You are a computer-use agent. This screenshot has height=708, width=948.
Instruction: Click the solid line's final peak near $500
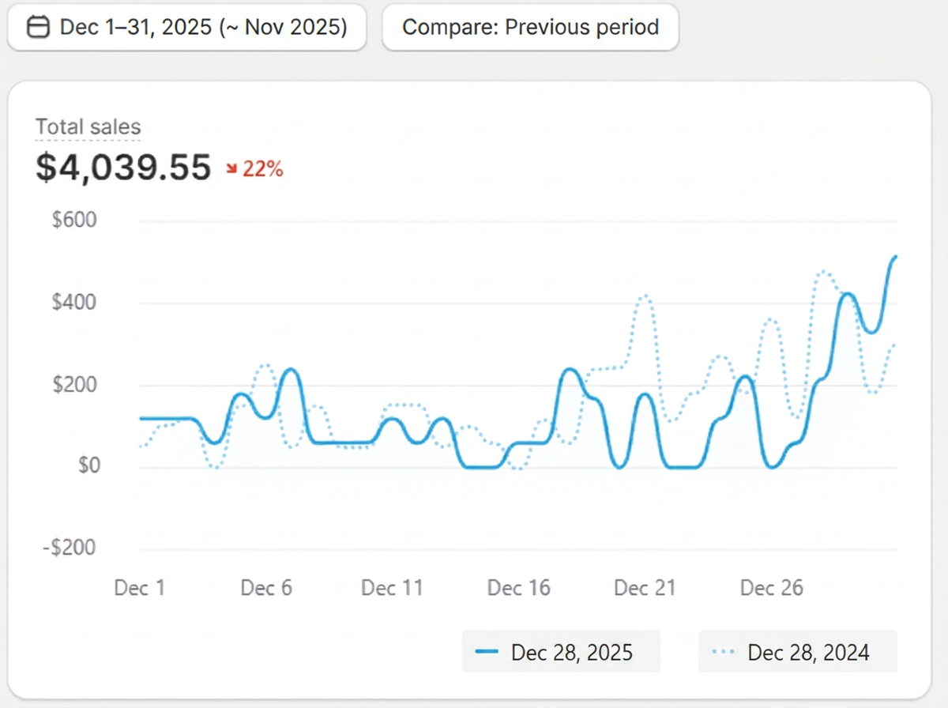(895, 258)
